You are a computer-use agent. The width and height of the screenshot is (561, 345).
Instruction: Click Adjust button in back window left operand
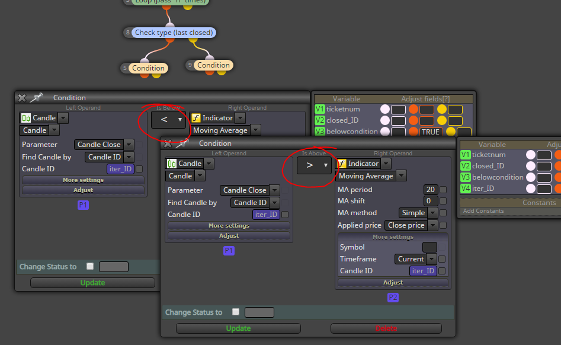tap(84, 190)
